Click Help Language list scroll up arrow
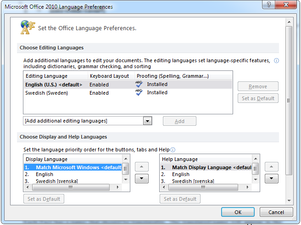Viewport: 301px width, 225px height. [x=255, y=159]
